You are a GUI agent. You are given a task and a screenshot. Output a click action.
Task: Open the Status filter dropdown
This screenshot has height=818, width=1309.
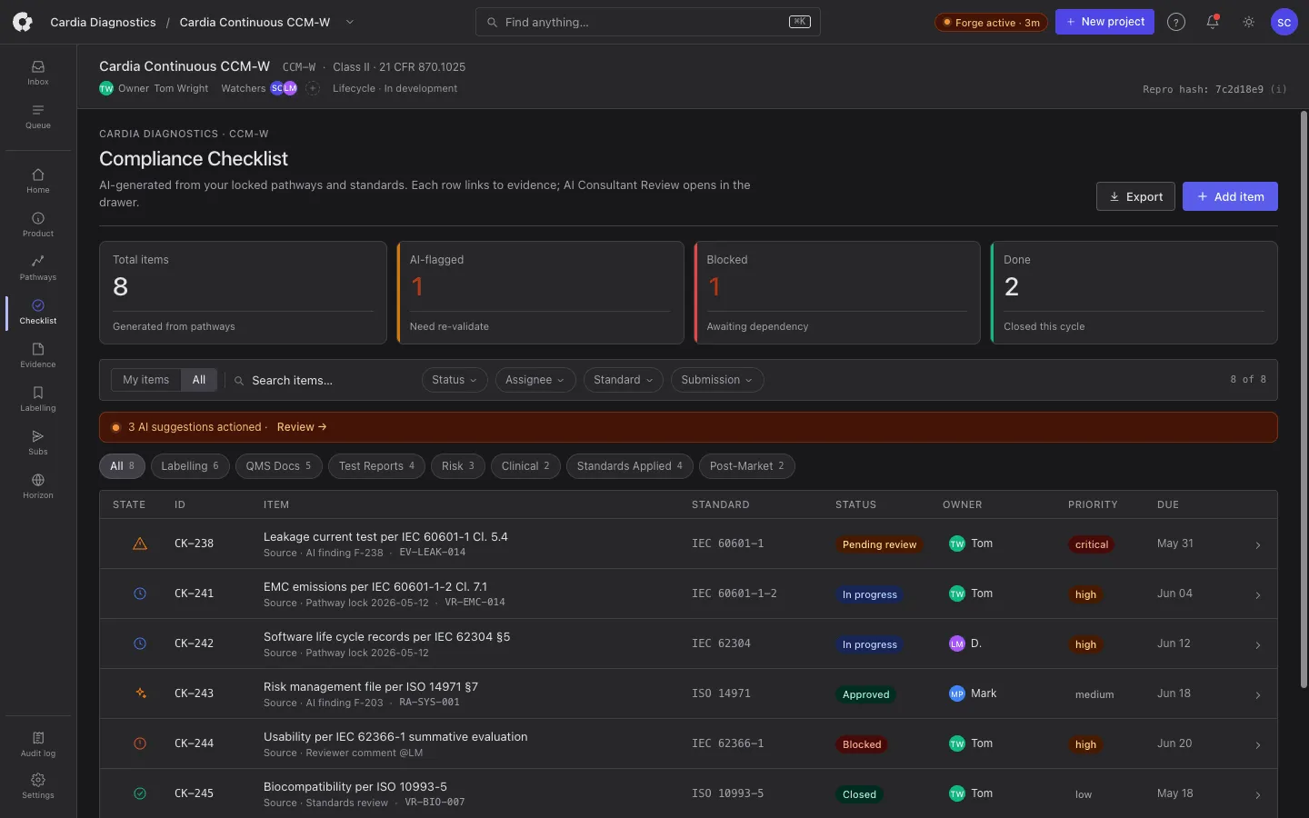pos(455,380)
